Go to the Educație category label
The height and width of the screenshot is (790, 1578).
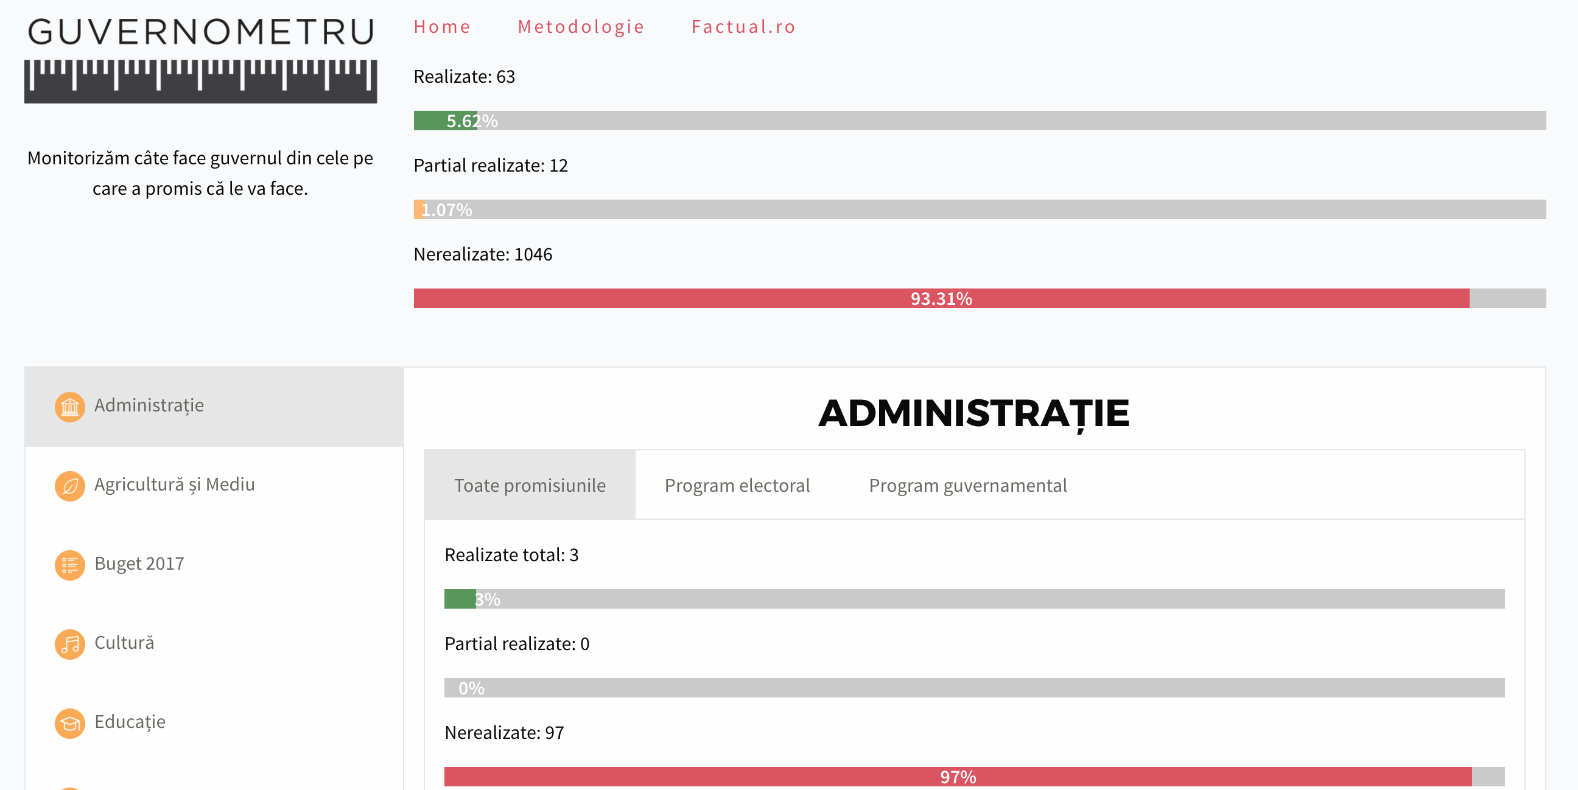point(130,721)
